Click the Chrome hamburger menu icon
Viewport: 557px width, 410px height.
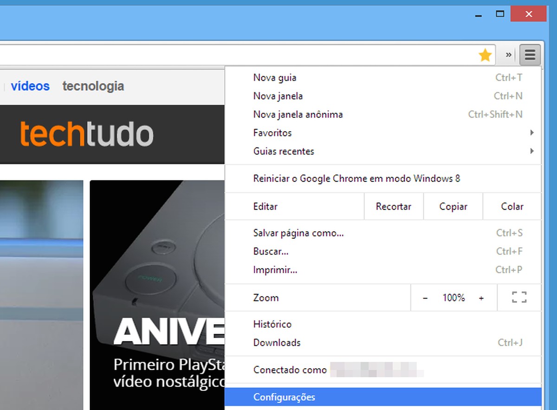530,55
